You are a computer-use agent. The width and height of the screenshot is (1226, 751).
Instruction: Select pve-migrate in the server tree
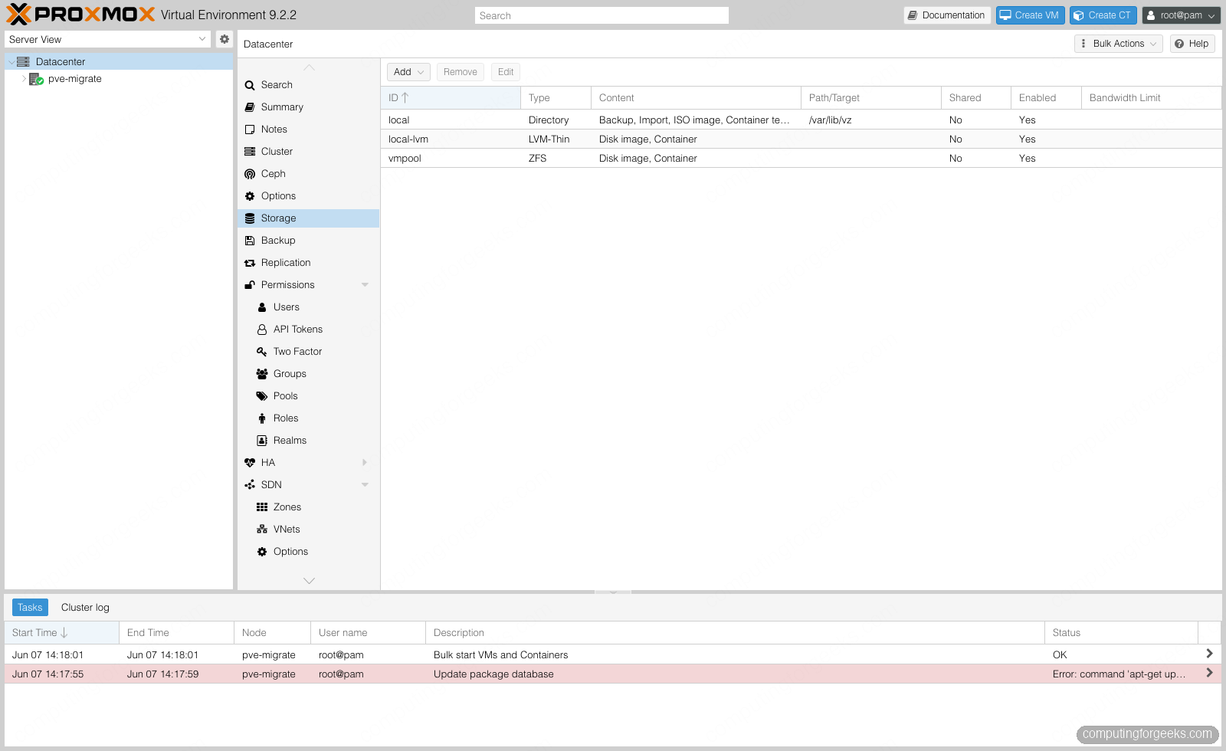pos(74,79)
